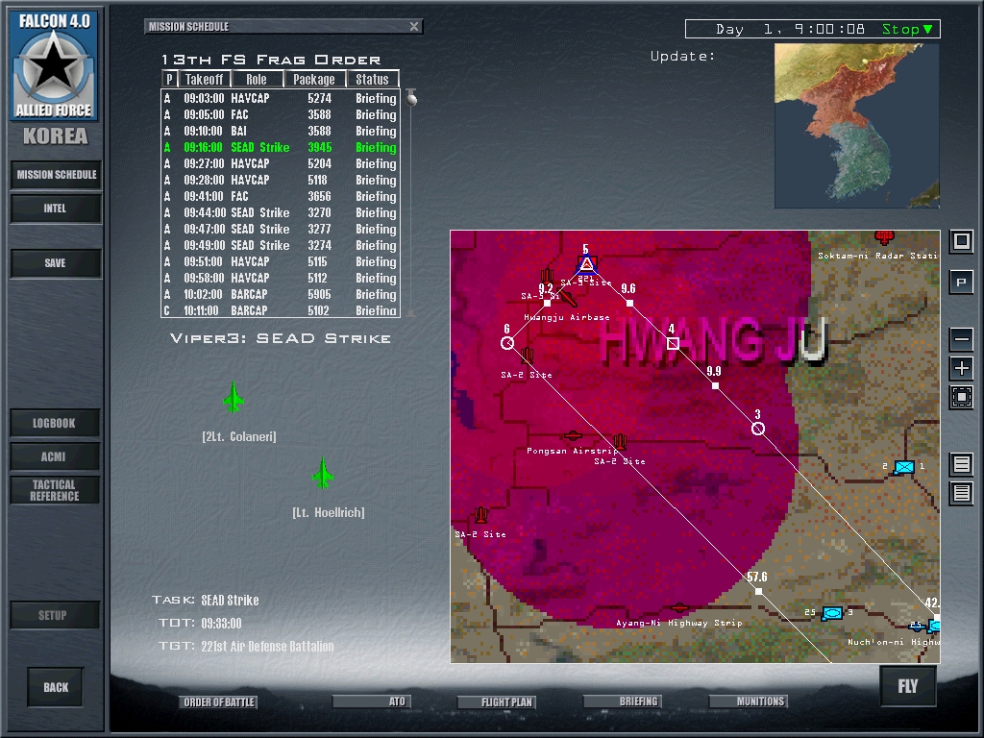984x738 pixels.
Task: Click the target triangle at waypoint 5
Action: coord(586,264)
